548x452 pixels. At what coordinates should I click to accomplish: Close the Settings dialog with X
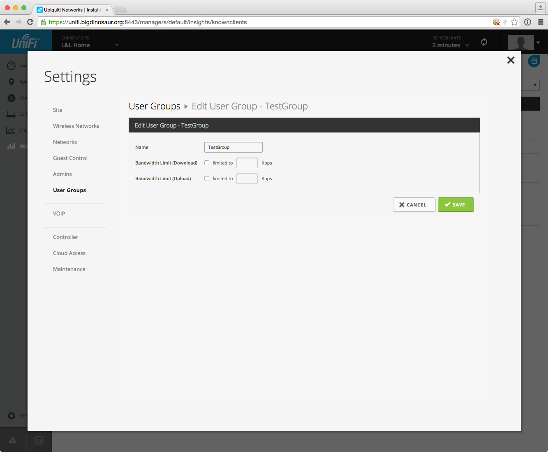(x=511, y=60)
